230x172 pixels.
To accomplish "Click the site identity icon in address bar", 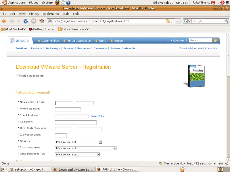I will pyautogui.click(x=50, y=21).
